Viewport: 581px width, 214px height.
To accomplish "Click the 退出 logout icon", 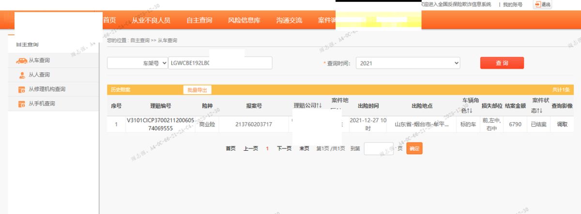I will coord(537,4).
